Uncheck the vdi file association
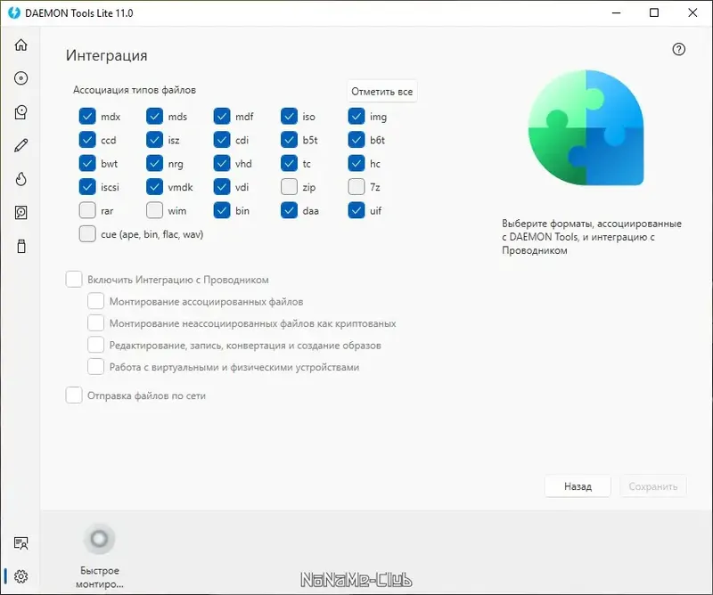713x595 pixels. 222,187
